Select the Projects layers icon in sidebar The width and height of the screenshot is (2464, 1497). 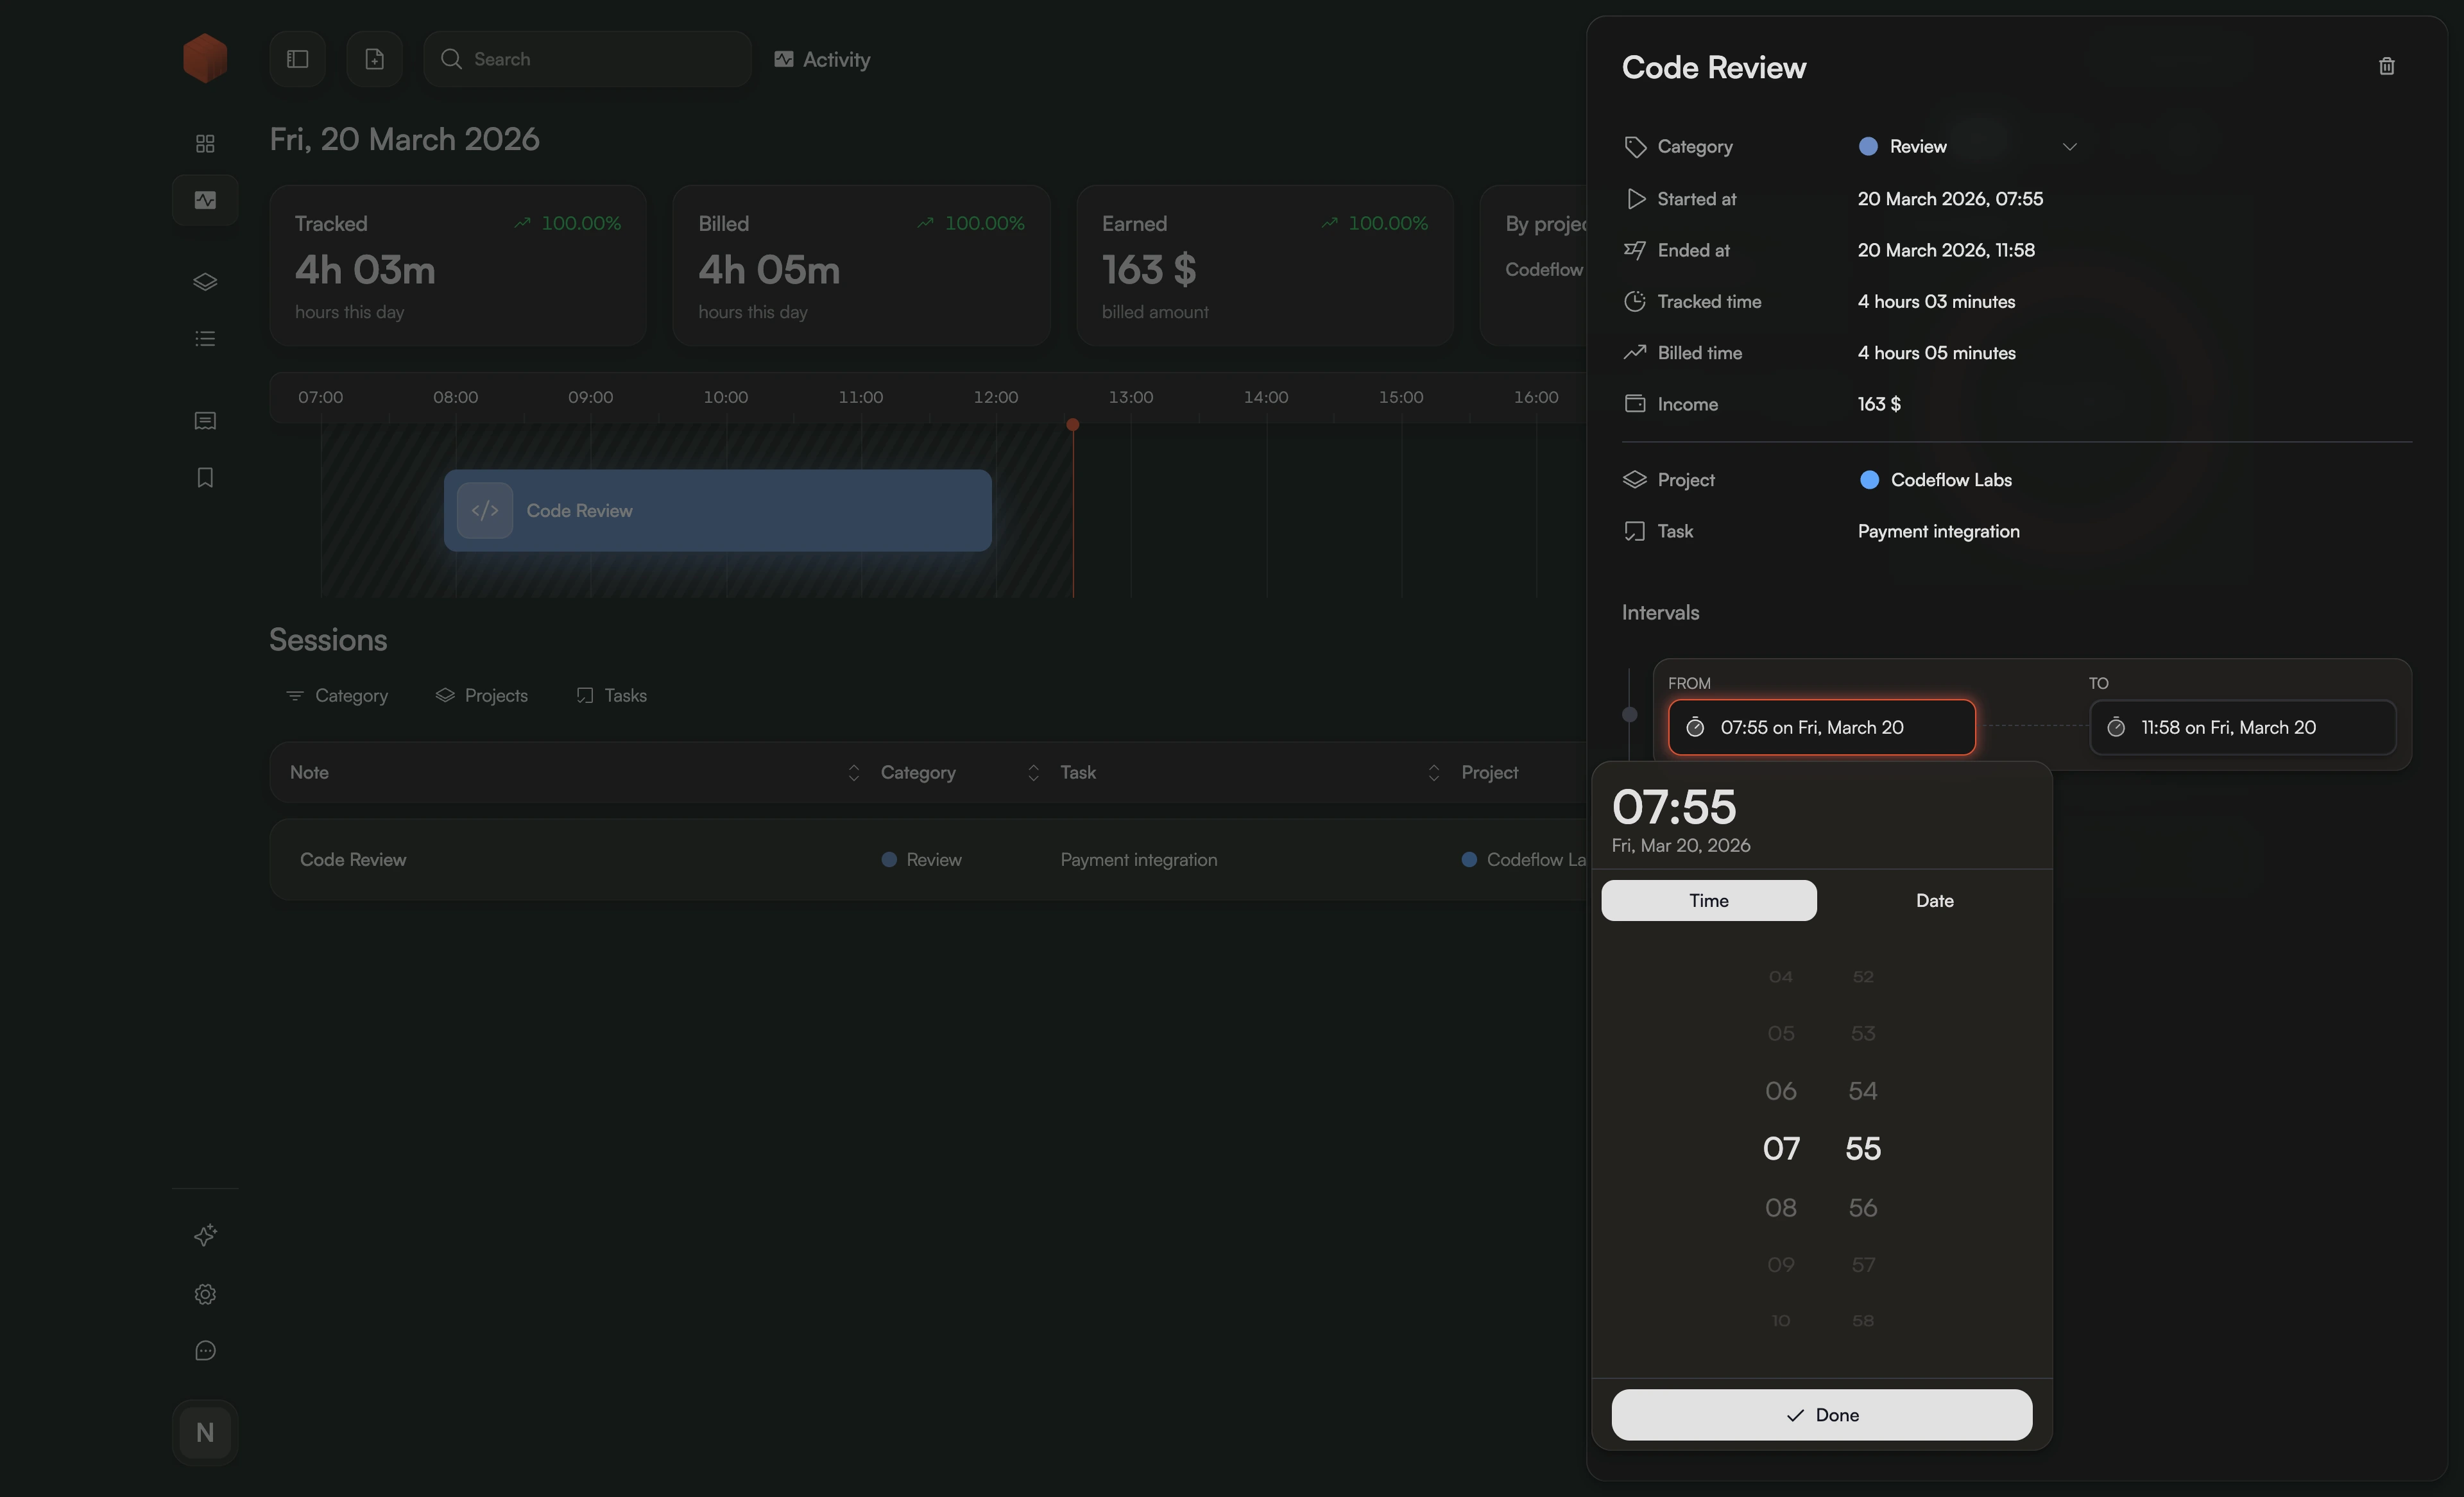tap(205, 281)
